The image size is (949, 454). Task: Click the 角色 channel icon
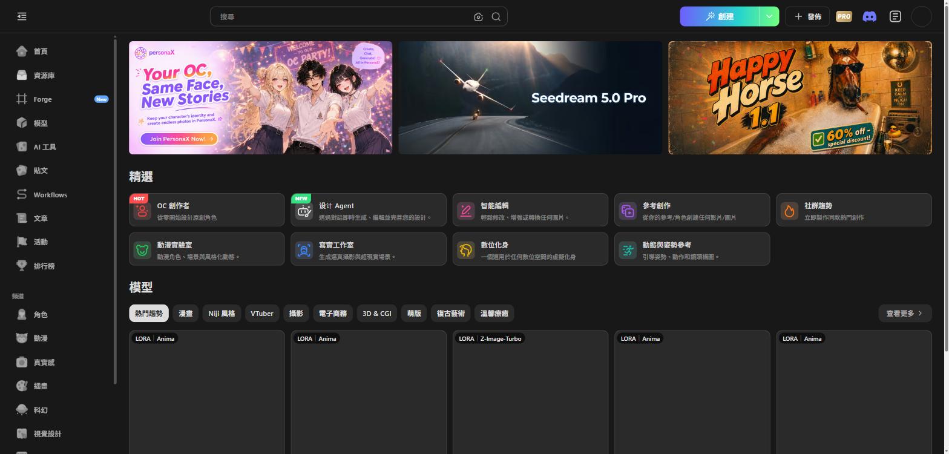22,314
